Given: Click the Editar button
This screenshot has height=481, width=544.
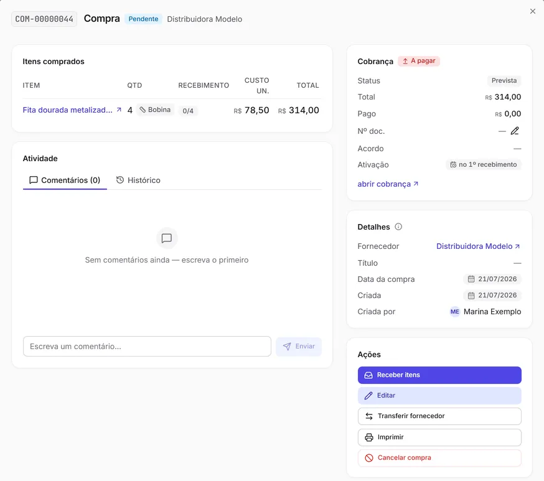Looking at the screenshot, I should [439, 396].
